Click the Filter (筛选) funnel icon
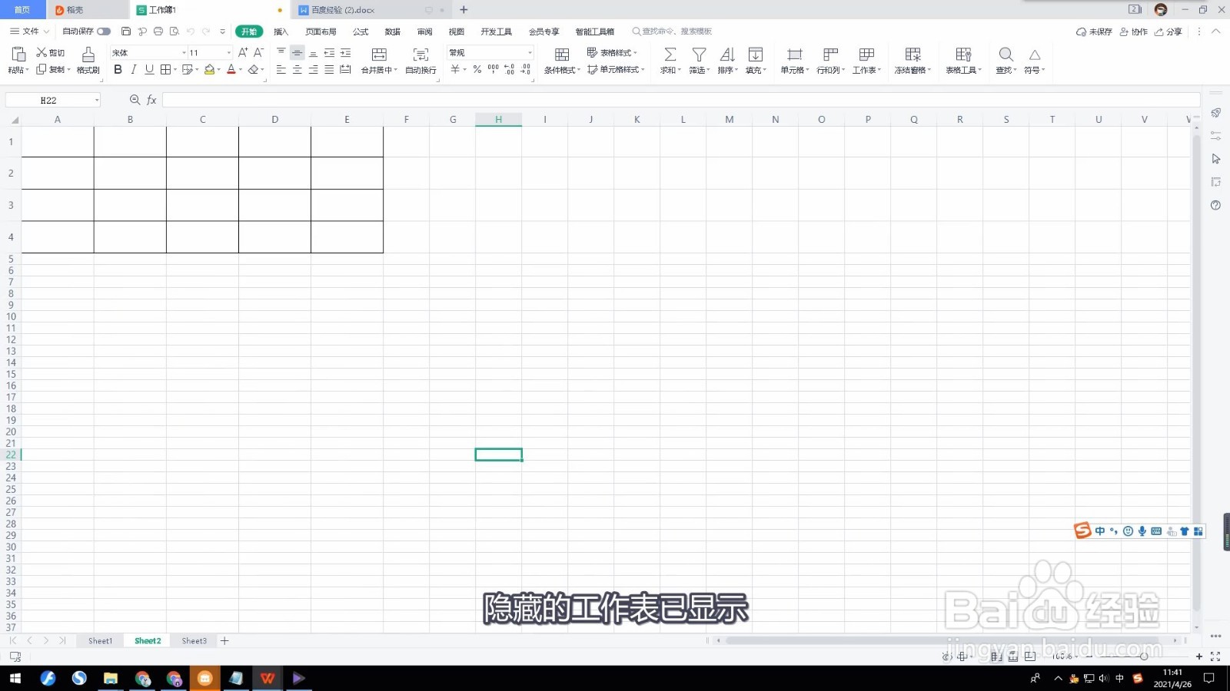Viewport: 1230px width, 691px height. coord(699,55)
